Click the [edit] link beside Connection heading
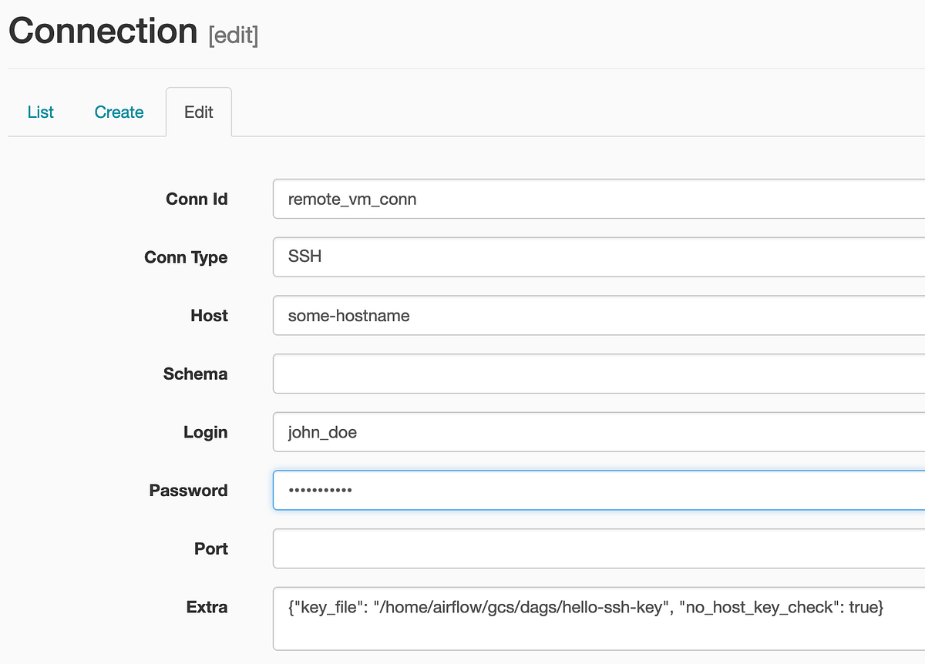This screenshot has height=664, width=925. [x=234, y=35]
